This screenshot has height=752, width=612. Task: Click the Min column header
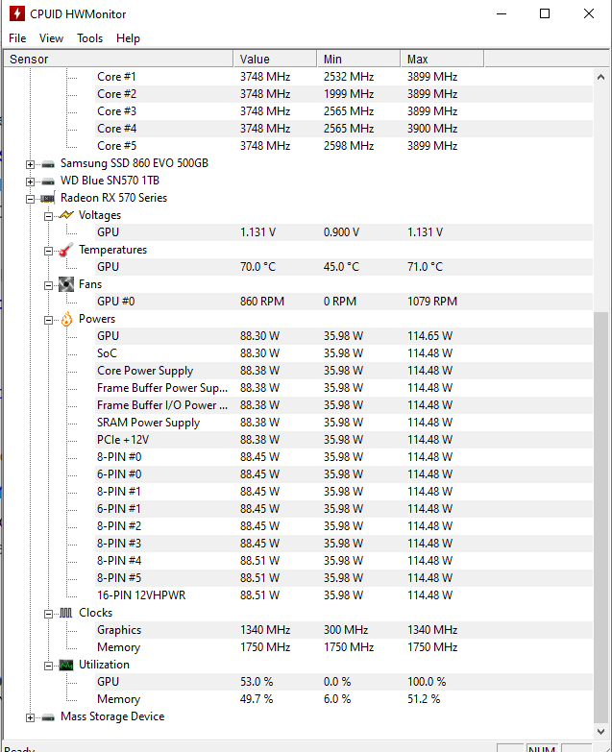pyautogui.click(x=358, y=59)
